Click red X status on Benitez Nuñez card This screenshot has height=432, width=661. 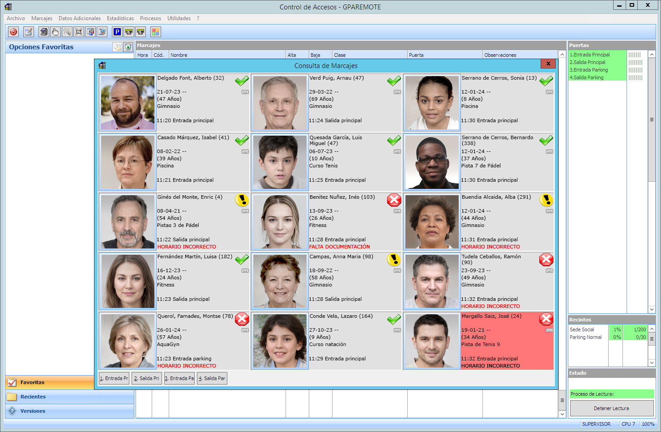click(394, 200)
